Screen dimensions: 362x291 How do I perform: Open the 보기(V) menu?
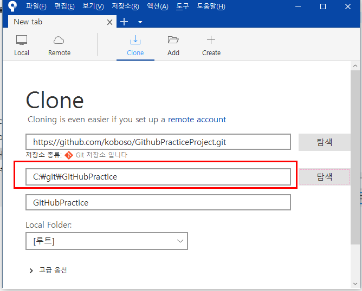click(93, 6)
